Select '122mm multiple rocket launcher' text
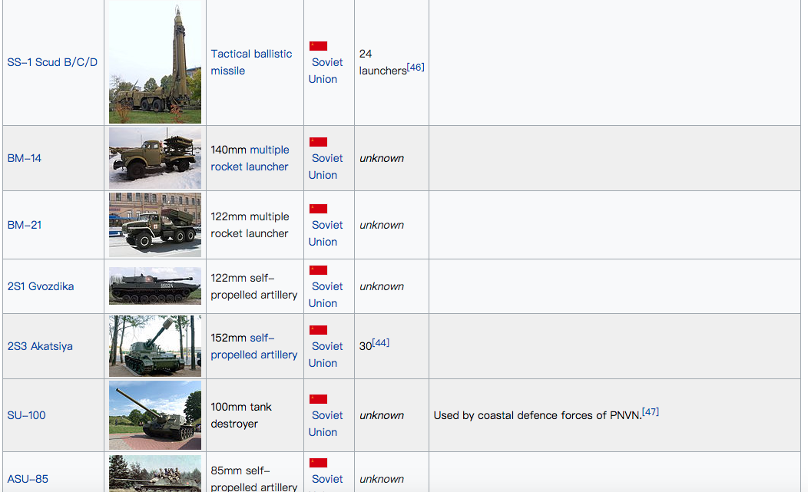This screenshot has width=808, height=492. (x=250, y=225)
